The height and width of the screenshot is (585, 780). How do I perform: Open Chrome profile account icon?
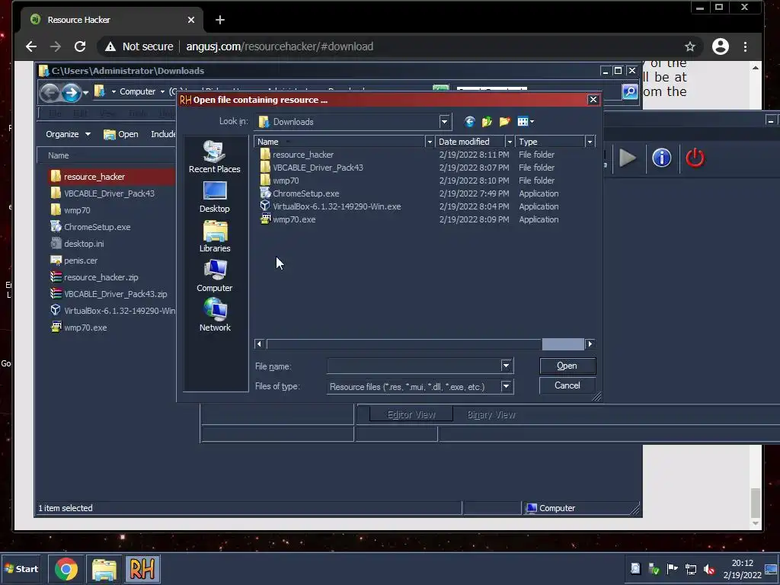tap(721, 46)
